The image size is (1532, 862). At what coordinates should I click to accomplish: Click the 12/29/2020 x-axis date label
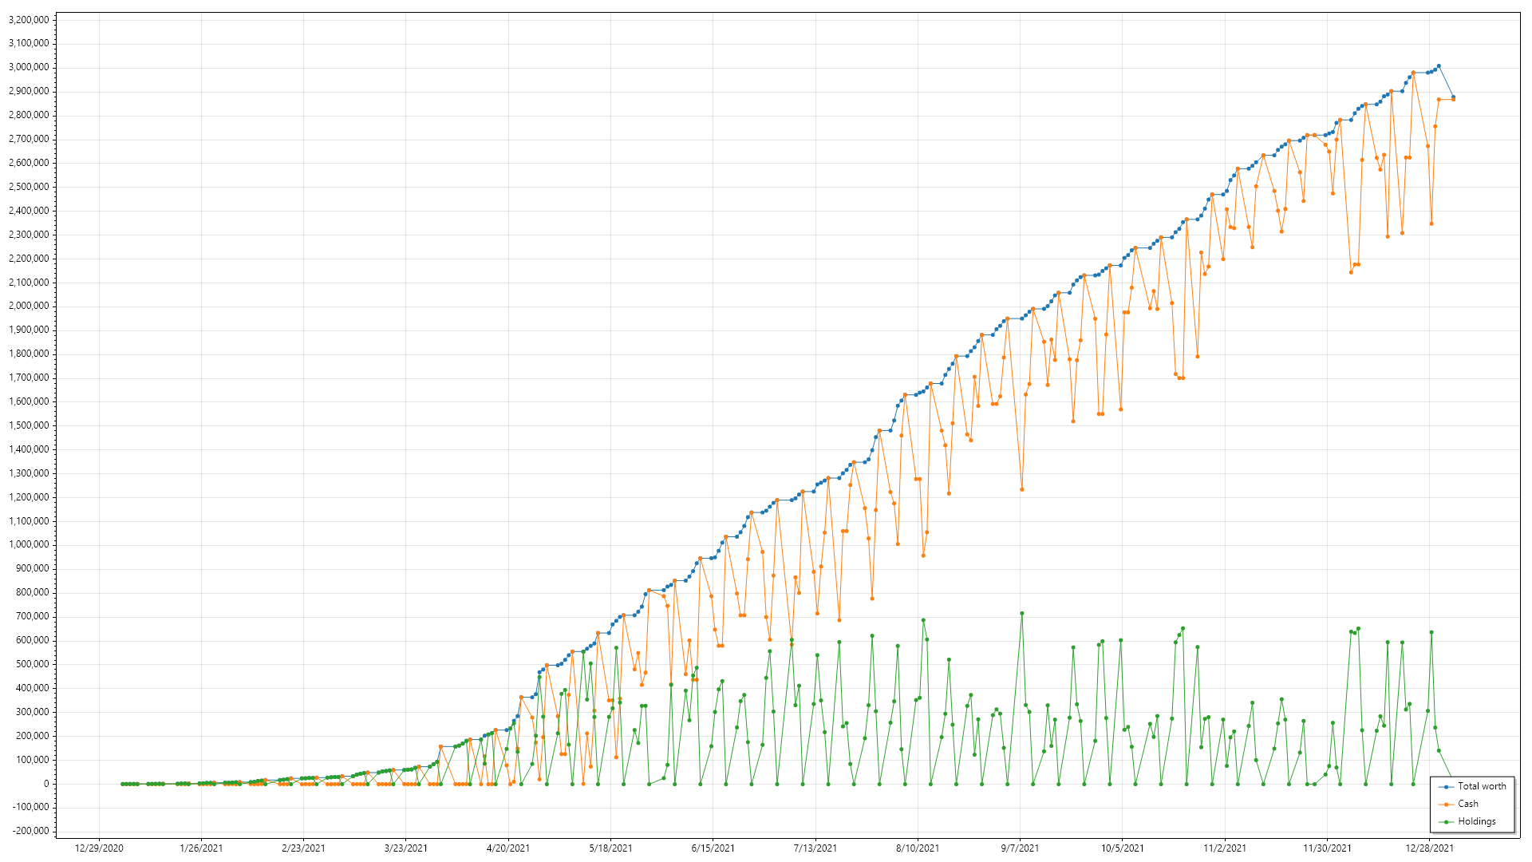coord(99,848)
